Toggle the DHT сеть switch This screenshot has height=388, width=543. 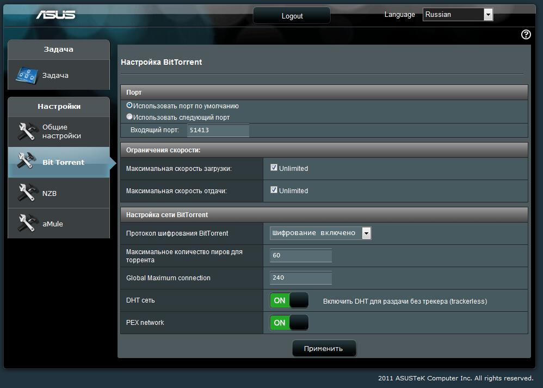point(289,300)
